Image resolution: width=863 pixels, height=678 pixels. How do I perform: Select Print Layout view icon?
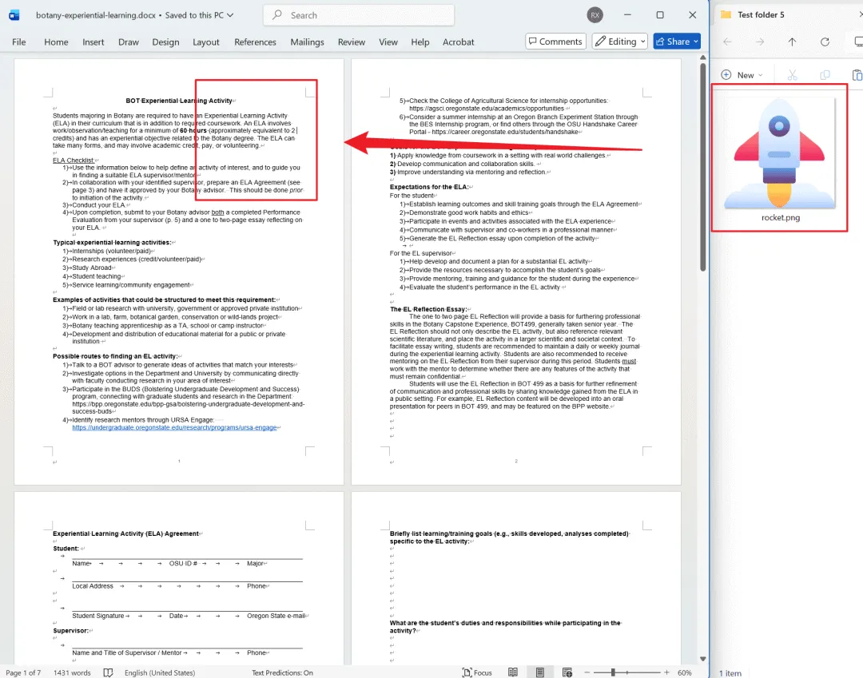coord(540,672)
